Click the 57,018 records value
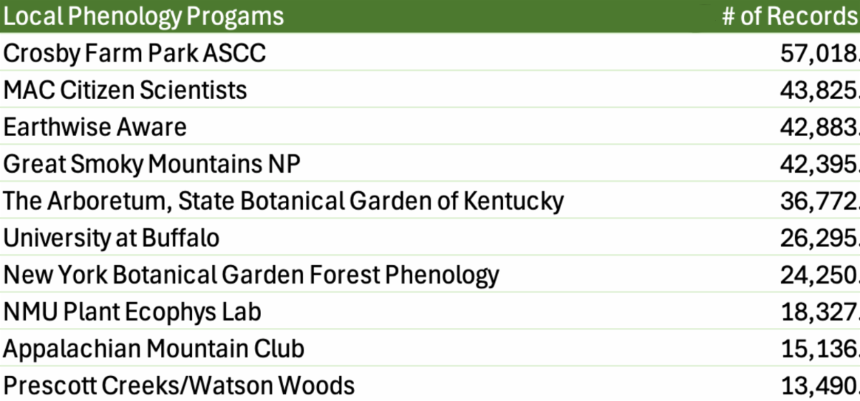The width and height of the screenshot is (860, 401). (x=818, y=54)
